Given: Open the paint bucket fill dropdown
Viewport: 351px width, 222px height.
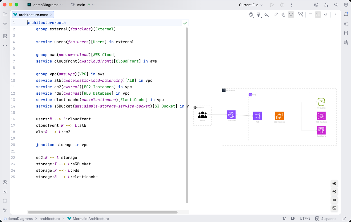Looking at the screenshot, I should point(266,15).
